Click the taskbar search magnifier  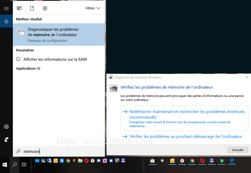tap(14, 165)
